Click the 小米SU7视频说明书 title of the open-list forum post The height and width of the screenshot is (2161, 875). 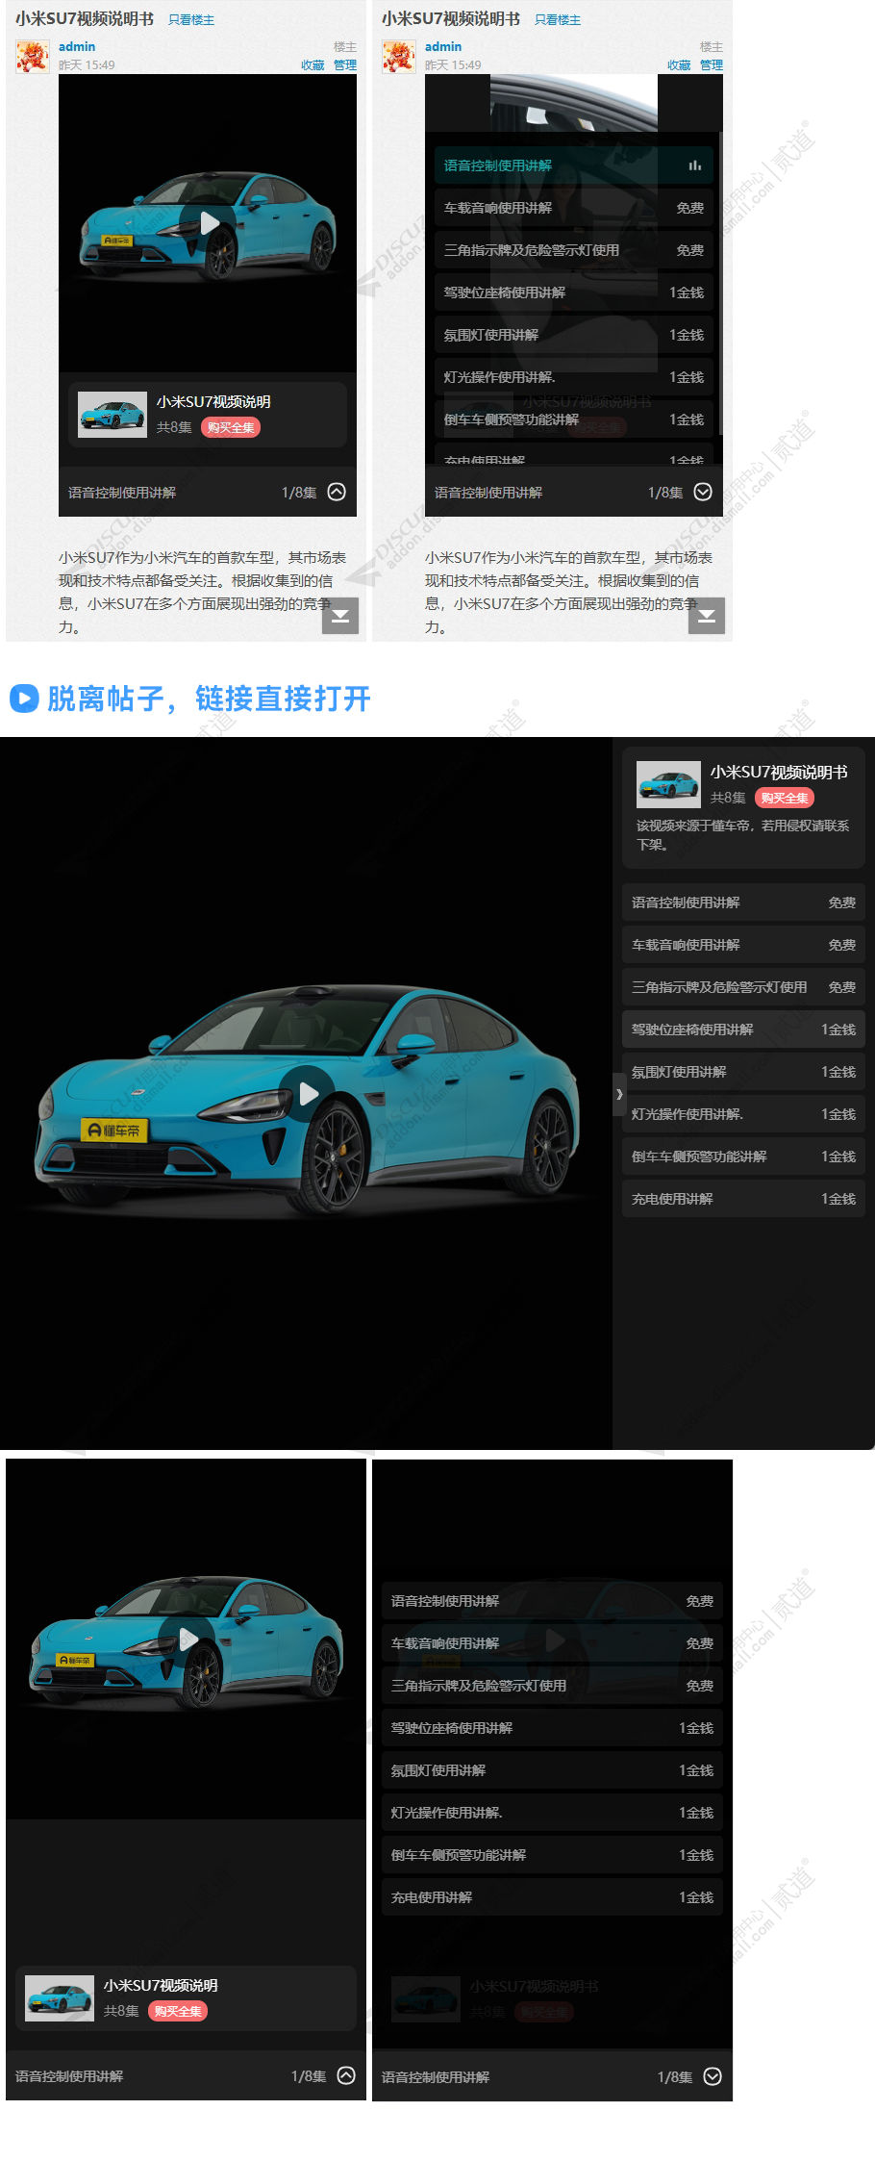[x=451, y=18]
